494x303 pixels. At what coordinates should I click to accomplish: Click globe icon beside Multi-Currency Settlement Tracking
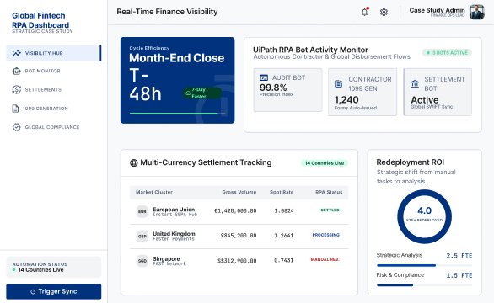(133, 163)
